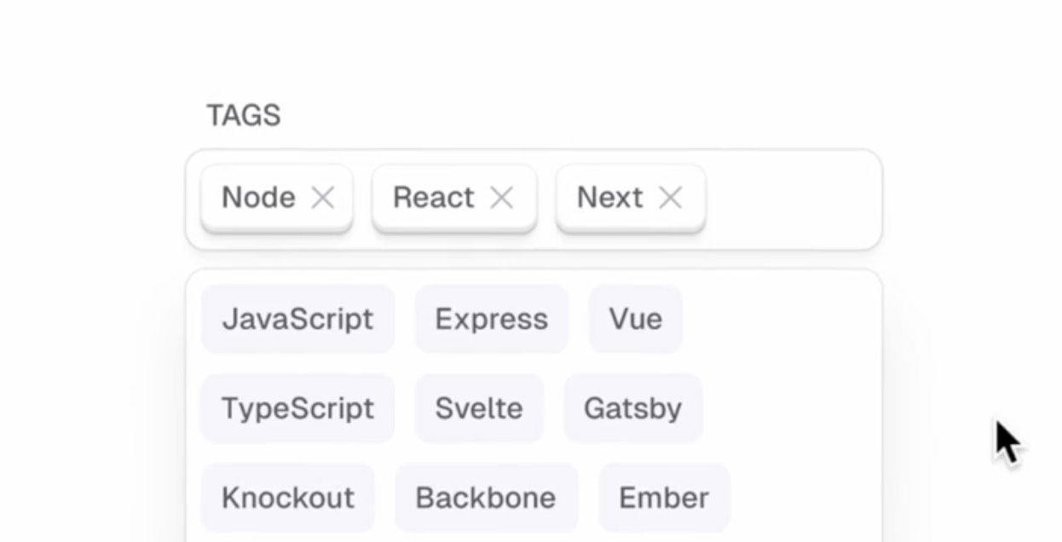Add the TypeScript suggestion tag

coord(297,408)
